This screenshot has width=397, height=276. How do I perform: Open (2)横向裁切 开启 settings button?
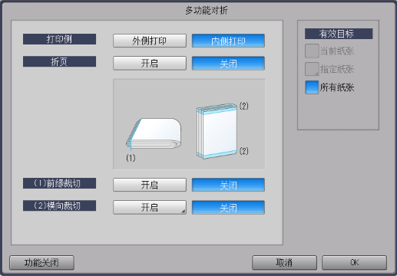(150, 207)
